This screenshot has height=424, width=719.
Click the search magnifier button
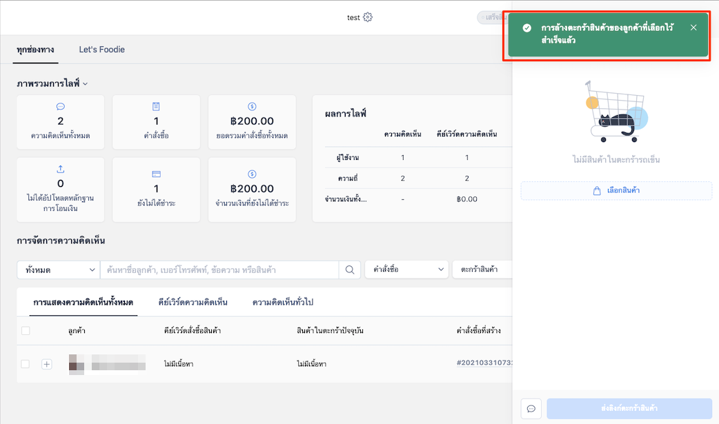pyautogui.click(x=350, y=270)
